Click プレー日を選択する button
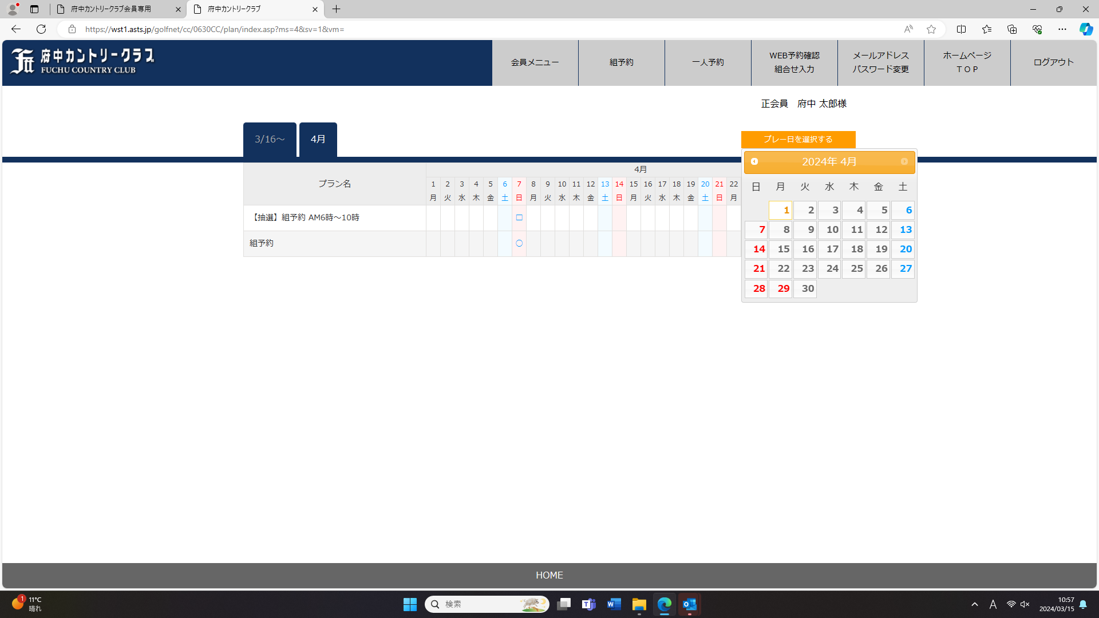The image size is (1099, 618). click(x=798, y=139)
